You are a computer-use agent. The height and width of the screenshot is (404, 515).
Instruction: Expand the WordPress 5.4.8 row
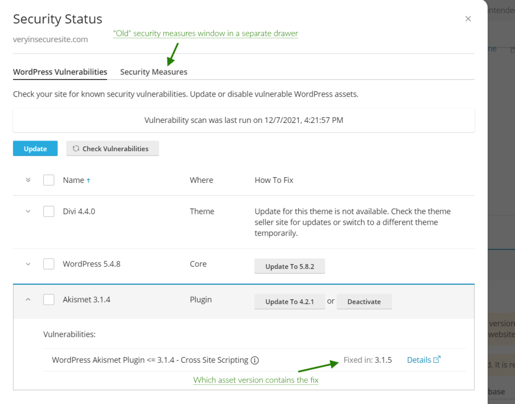28,264
